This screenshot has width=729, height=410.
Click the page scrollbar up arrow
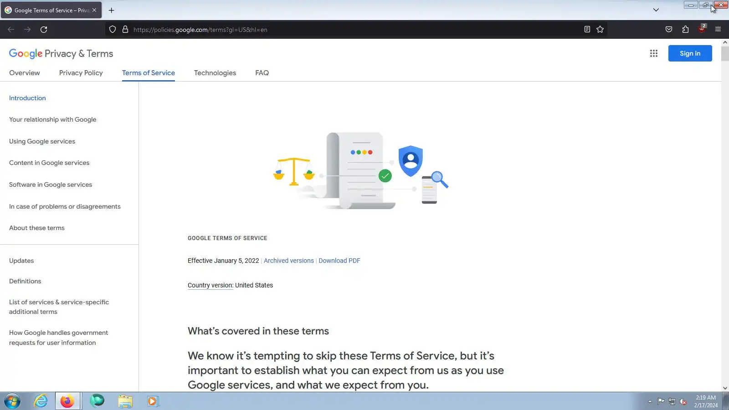tap(725, 42)
